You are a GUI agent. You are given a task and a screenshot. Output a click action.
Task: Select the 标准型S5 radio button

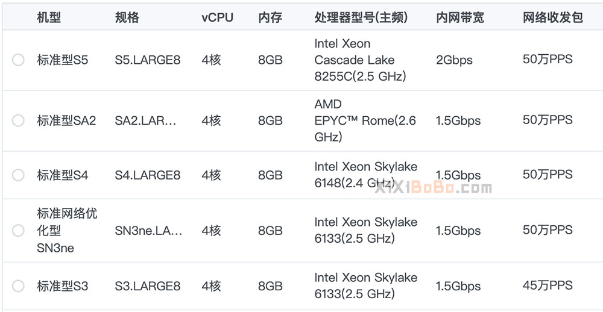point(18,60)
